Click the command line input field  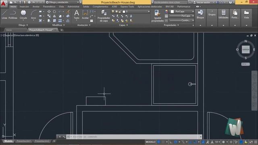pyautogui.click(x=134, y=137)
